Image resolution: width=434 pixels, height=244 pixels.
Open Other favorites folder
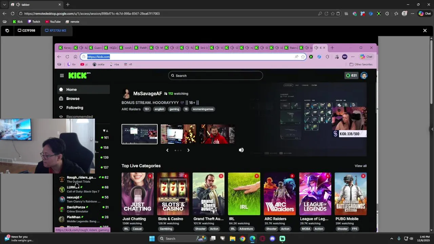[361, 64]
